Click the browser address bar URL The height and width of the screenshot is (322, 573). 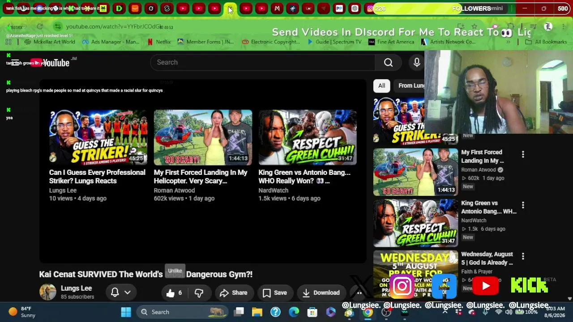click(x=114, y=27)
